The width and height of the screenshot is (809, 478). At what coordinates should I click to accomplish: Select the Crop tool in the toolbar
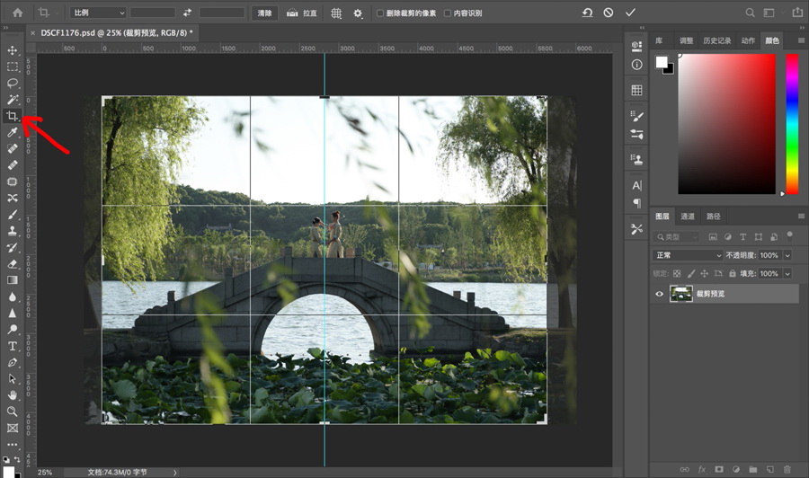pyautogui.click(x=13, y=116)
